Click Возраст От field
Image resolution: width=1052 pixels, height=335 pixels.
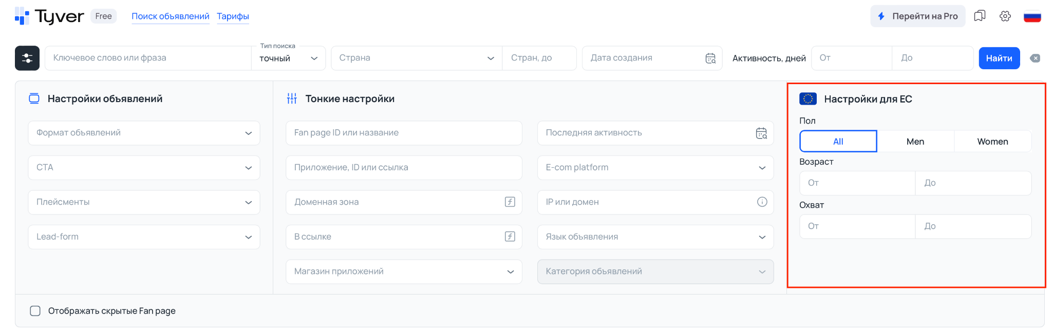coord(857,183)
